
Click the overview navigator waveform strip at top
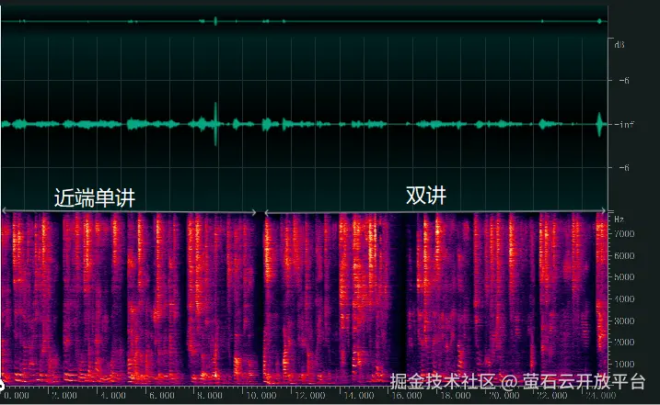pyautogui.click(x=304, y=21)
